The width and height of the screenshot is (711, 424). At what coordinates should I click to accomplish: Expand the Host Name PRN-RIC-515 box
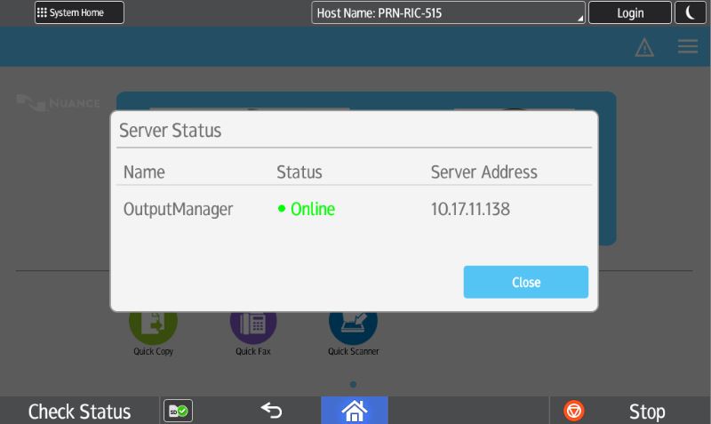(448, 13)
